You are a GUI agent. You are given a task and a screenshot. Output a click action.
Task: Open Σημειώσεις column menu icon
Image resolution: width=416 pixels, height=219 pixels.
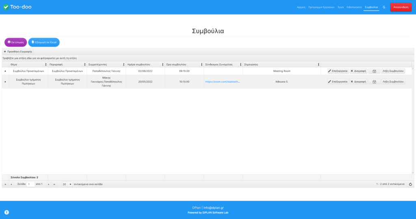(x=318, y=64)
